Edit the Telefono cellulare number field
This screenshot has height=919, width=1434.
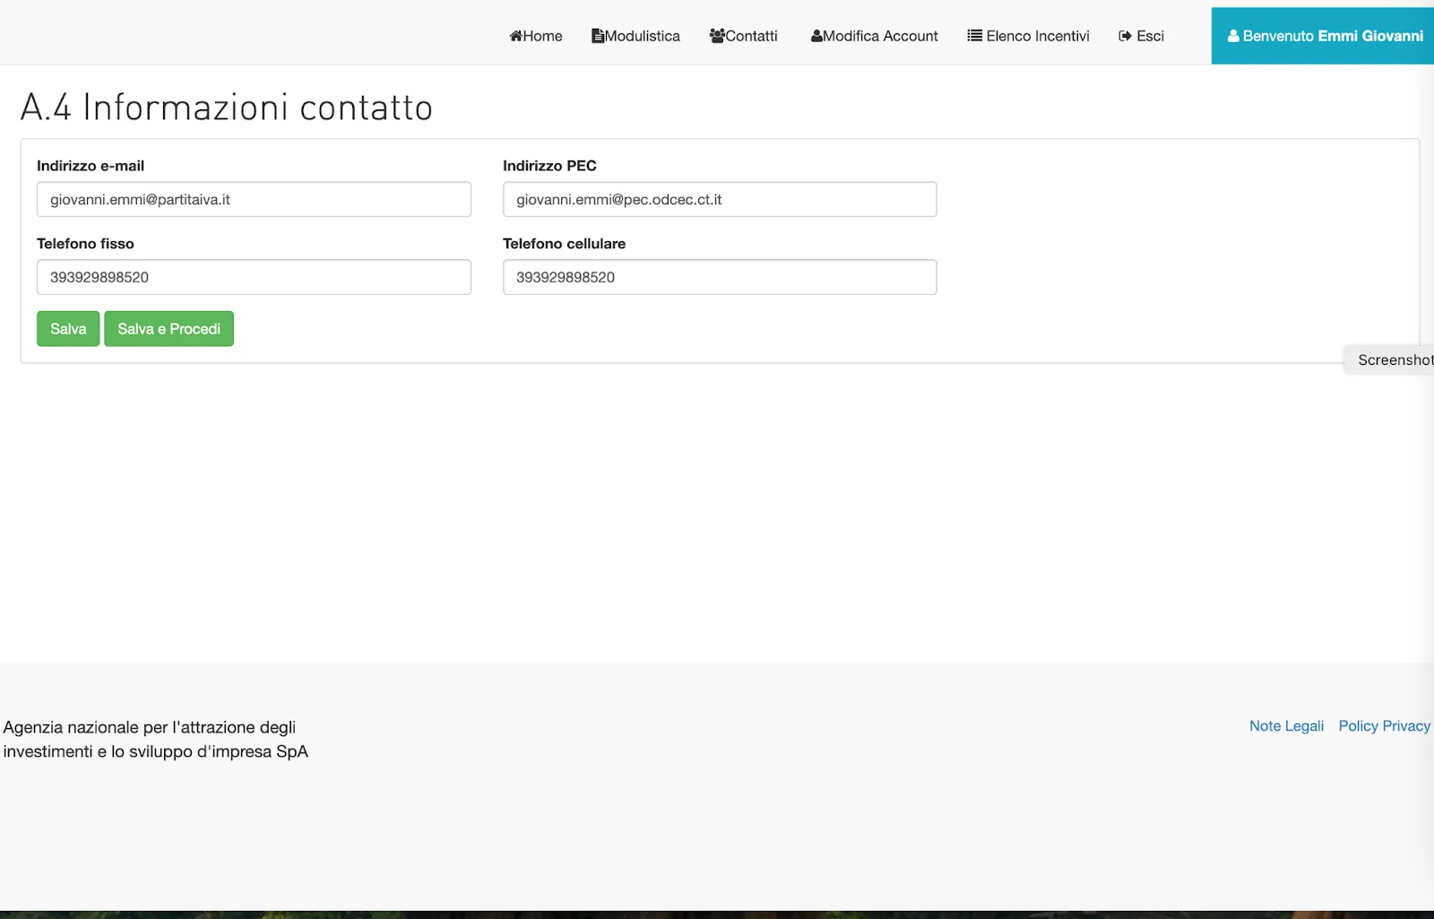tap(720, 277)
